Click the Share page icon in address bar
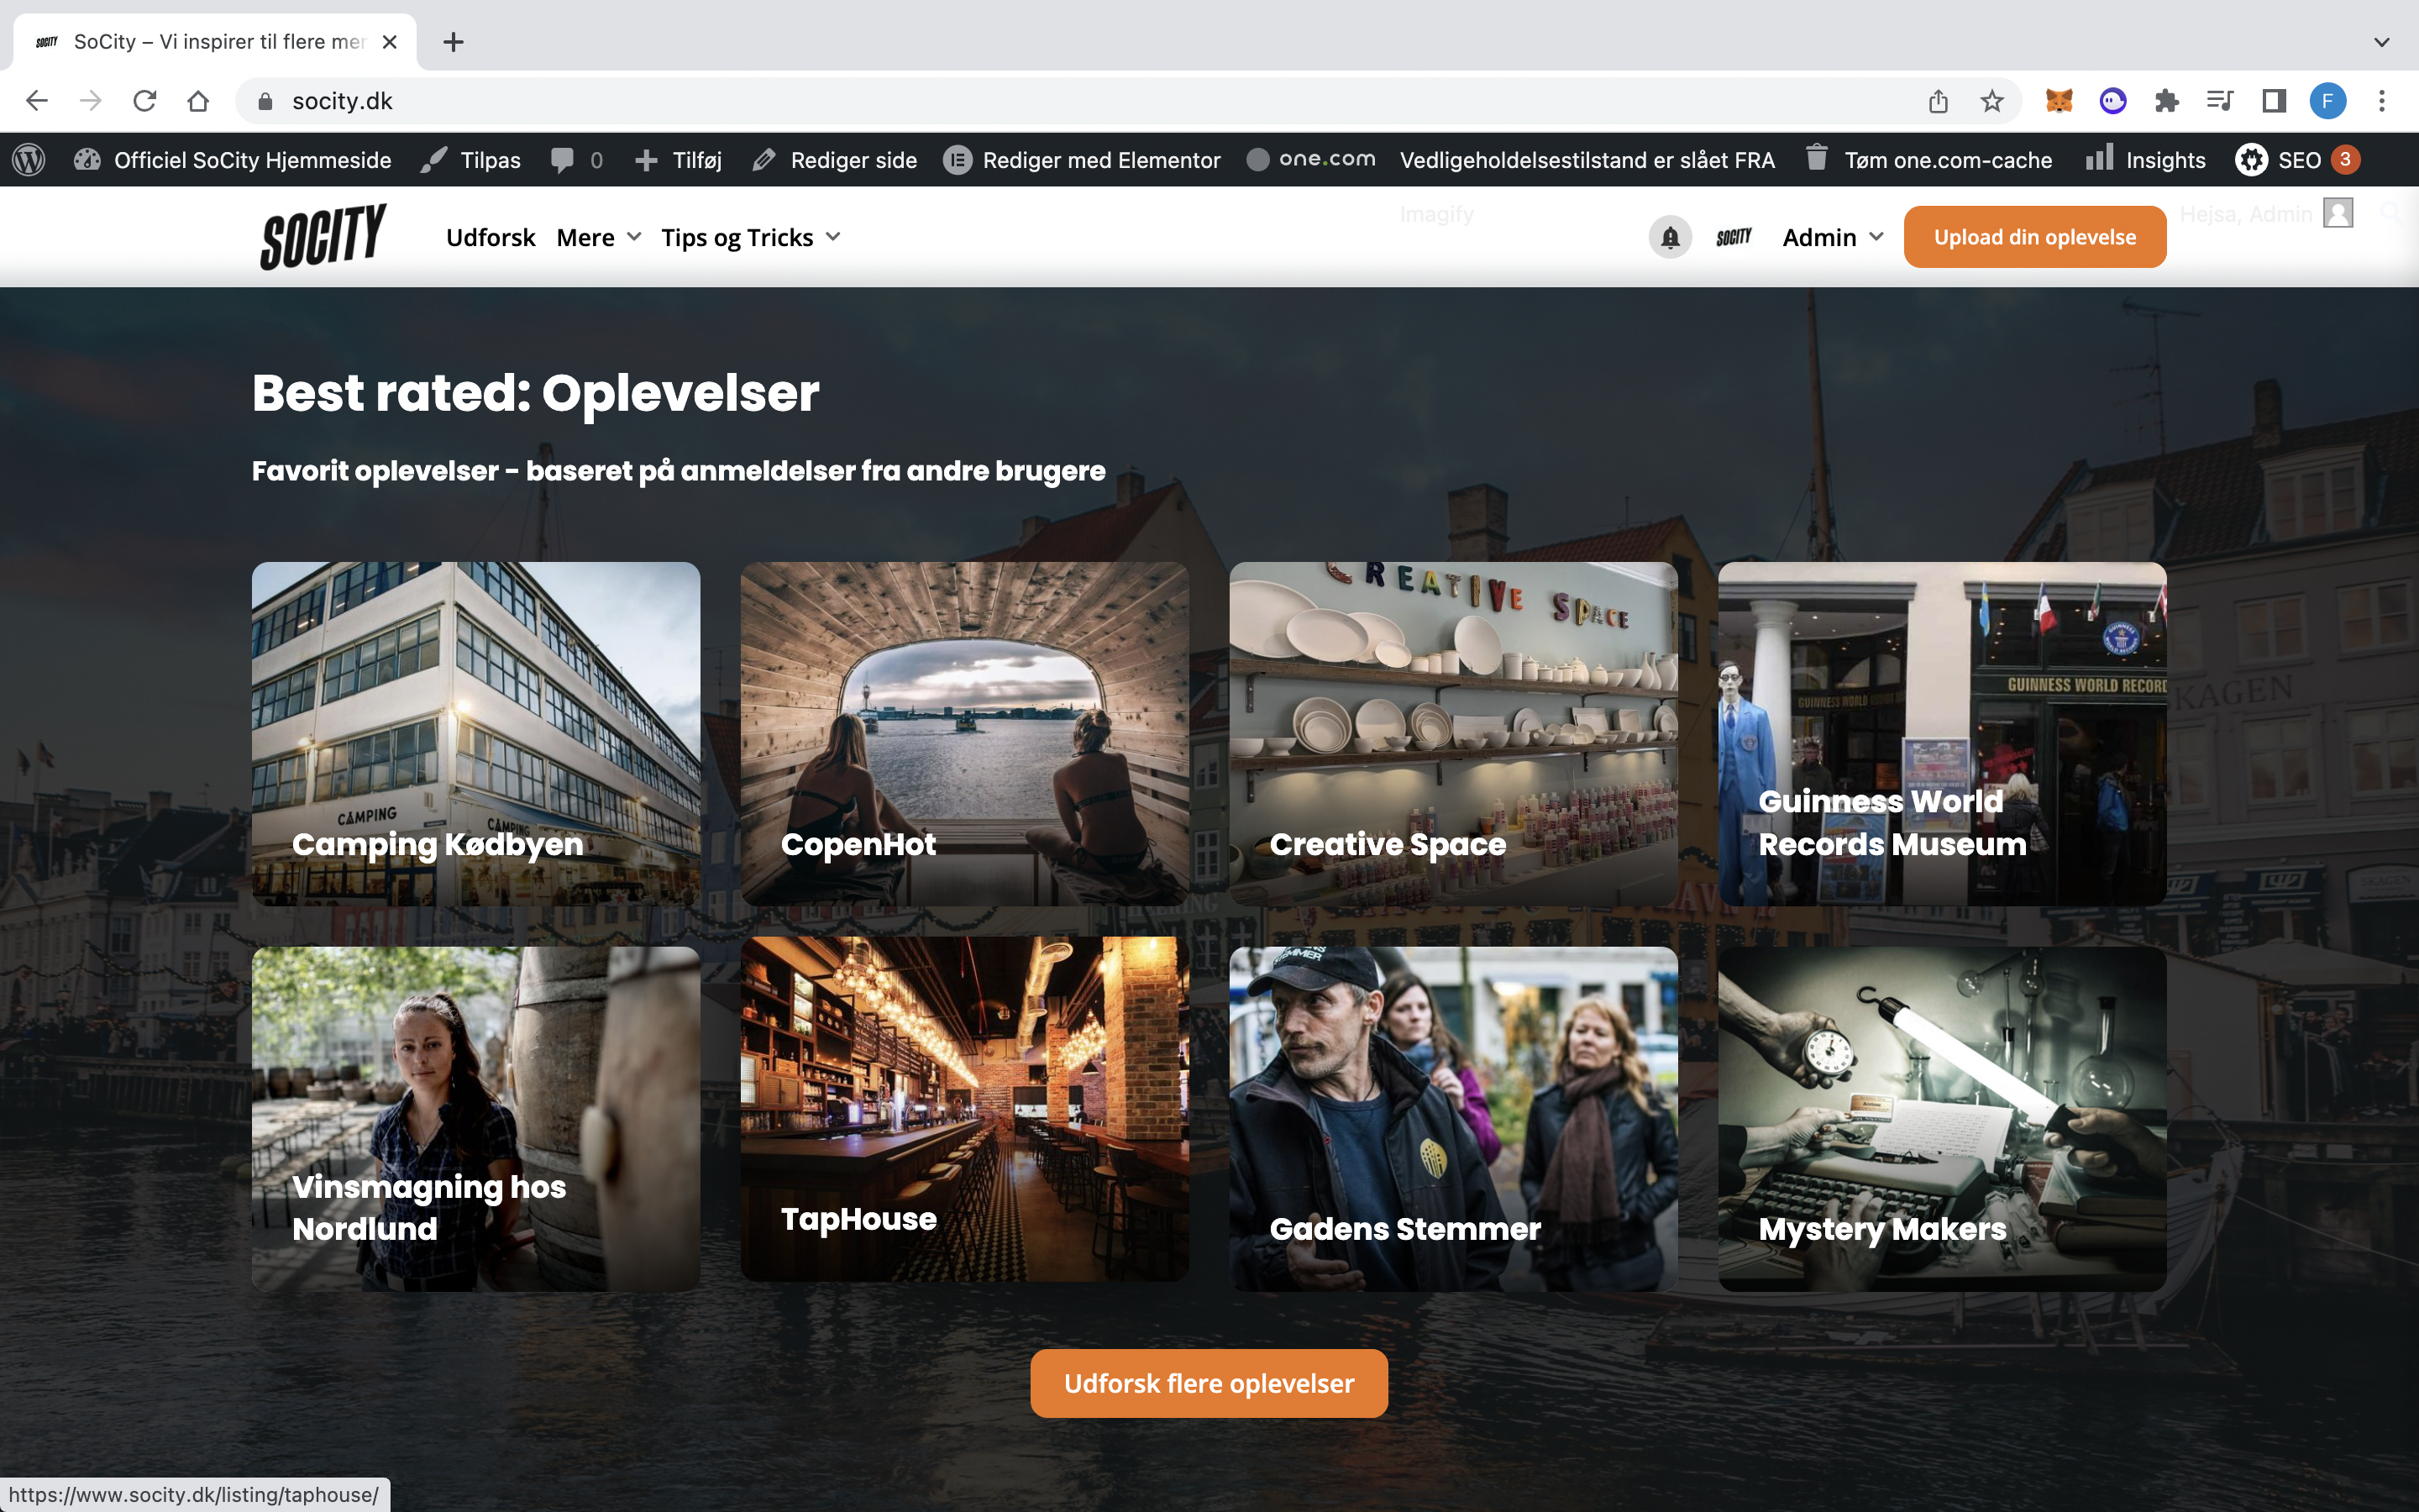 [x=1937, y=101]
